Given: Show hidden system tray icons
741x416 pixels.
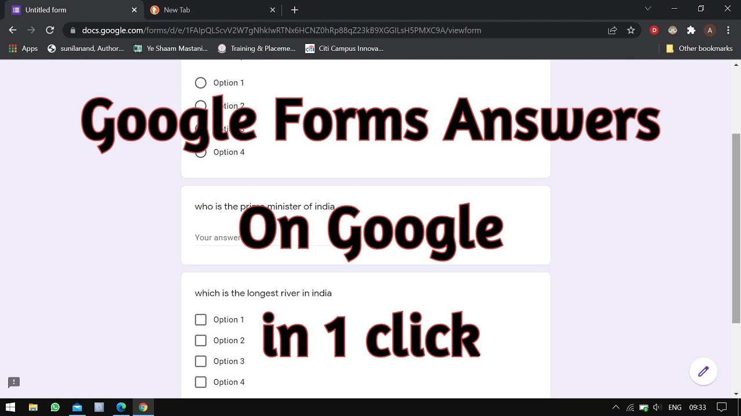Looking at the screenshot, I should pyautogui.click(x=615, y=407).
